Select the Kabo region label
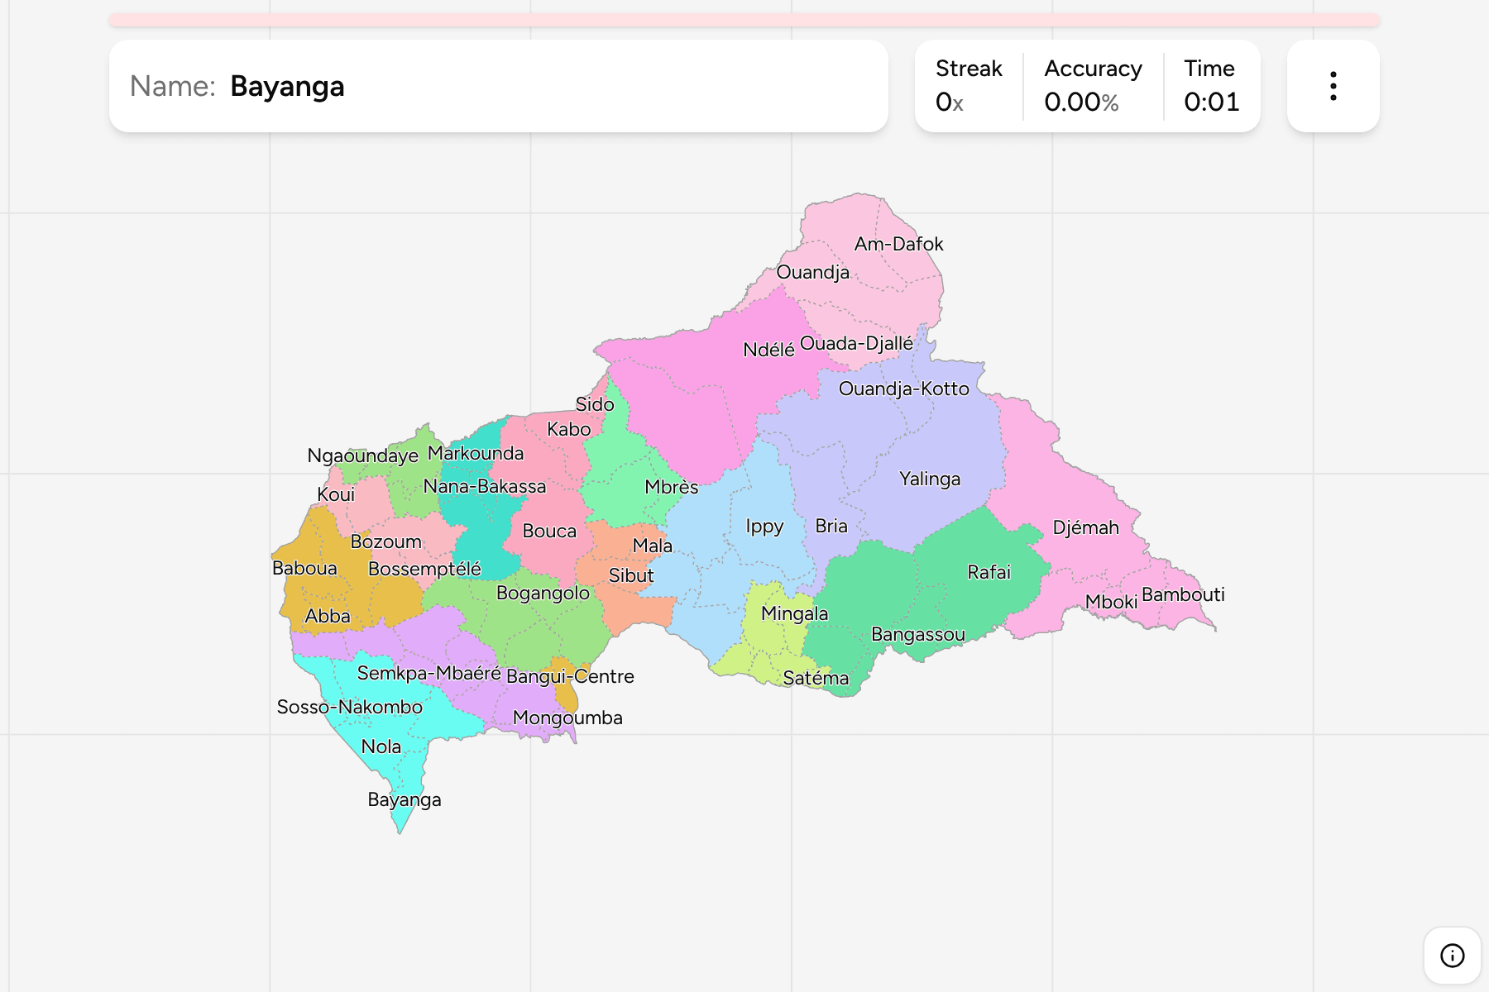The image size is (1489, 992). pyautogui.click(x=569, y=429)
